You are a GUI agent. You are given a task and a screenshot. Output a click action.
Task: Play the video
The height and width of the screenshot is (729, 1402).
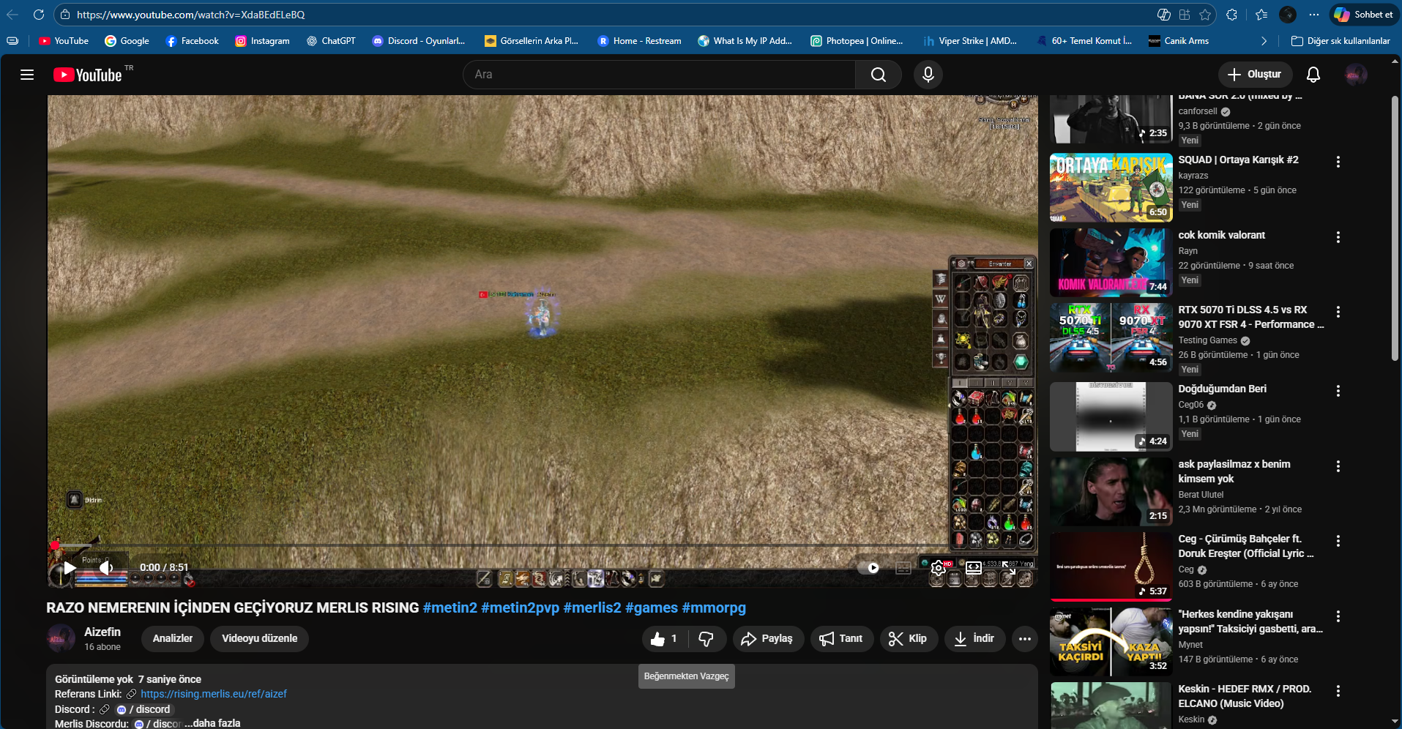click(x=70, y=567)
